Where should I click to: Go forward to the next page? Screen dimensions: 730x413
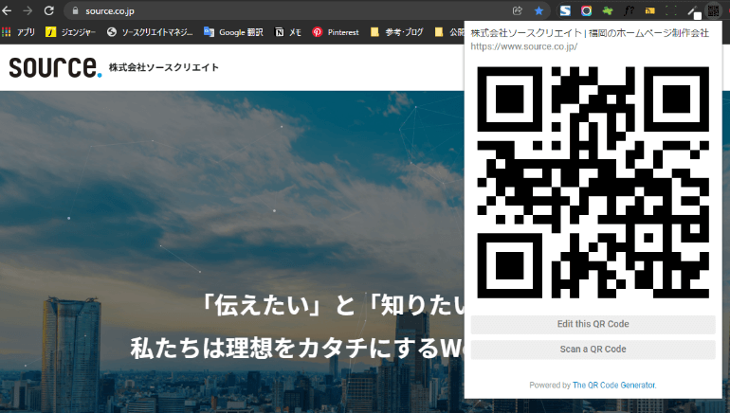27,10
